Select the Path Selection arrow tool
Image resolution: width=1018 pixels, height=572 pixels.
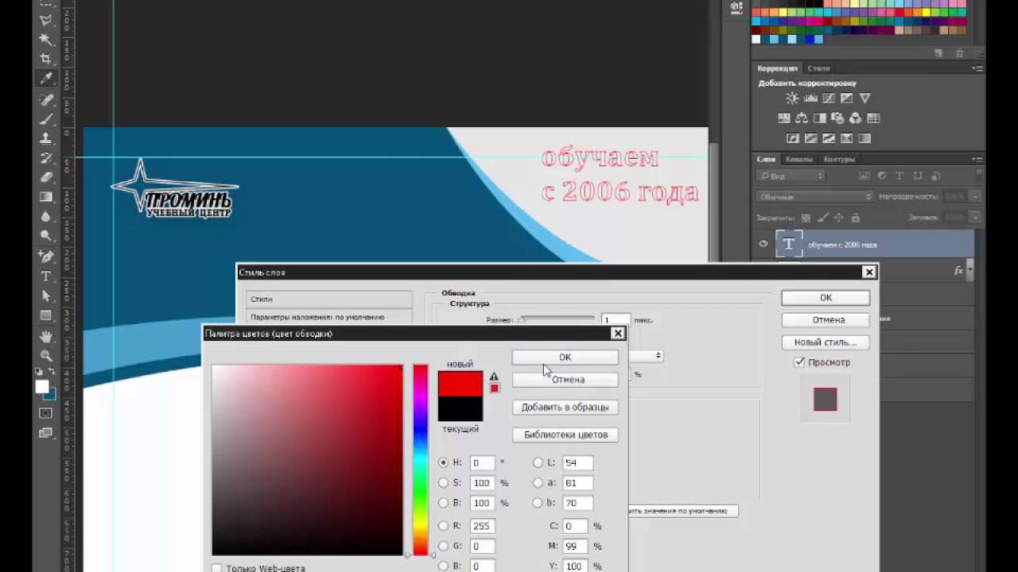pyautogui.click(x=46, y=296)
